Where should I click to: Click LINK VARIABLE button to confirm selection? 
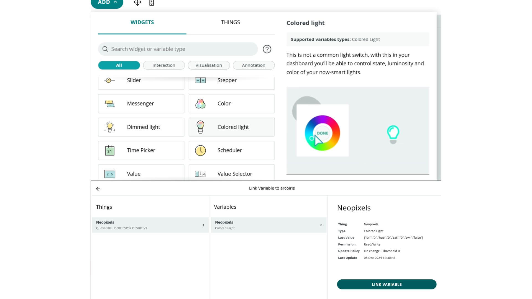(387, 284)
